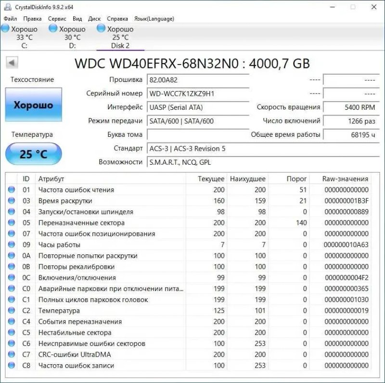Click raw value 00000010A63

click(x=346, y=245)
